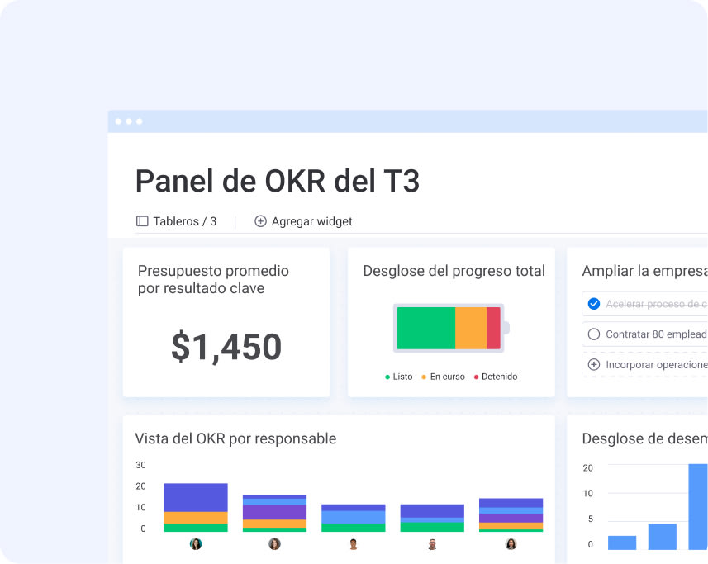Click the fifth responsible's stacked bar
708x564 pixels.
tap(511, 514)
